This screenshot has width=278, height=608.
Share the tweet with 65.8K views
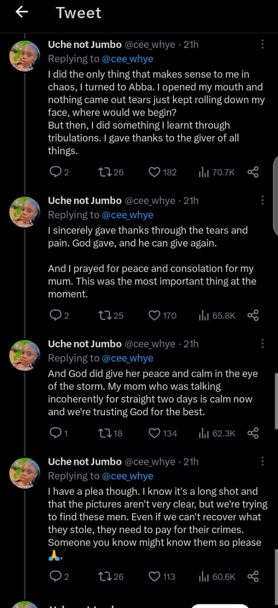pyautogui.click(x=253, y=316)
